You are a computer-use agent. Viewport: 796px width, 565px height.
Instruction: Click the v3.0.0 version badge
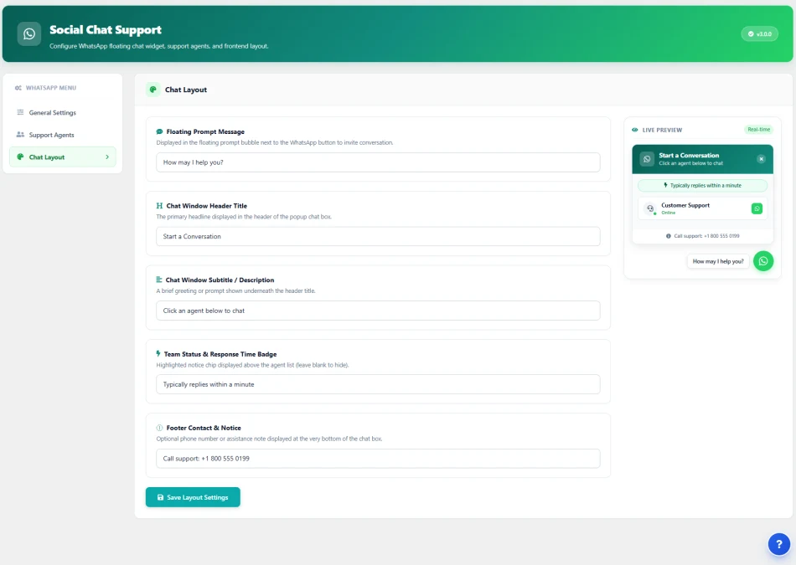[759, 34]
